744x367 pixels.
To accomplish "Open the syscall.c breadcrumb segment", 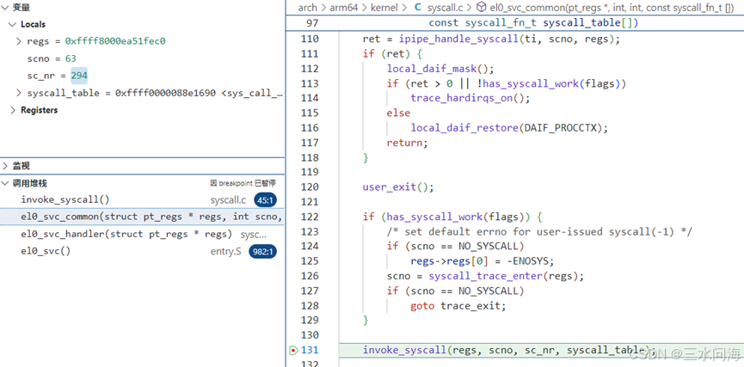I will coord(444,7).
